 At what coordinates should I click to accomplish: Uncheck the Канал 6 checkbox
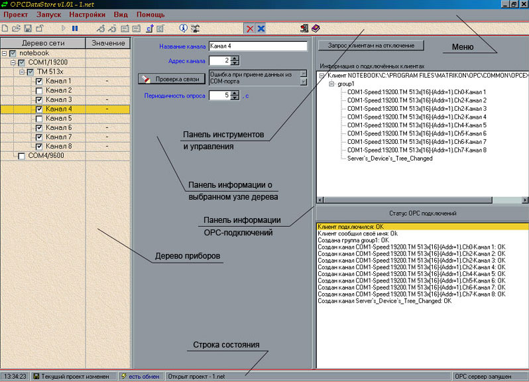tap(39, 128)
